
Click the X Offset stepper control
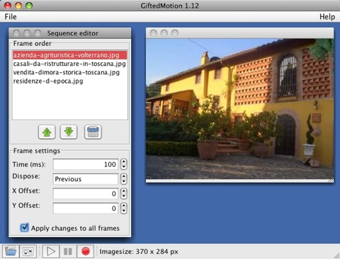tap(124, 194)
